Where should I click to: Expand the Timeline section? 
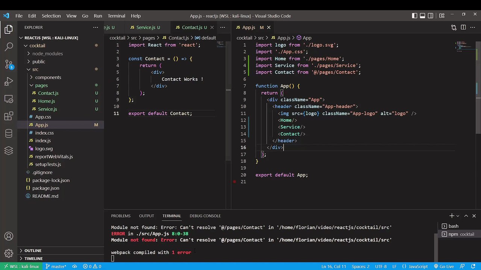coord(61,258)
